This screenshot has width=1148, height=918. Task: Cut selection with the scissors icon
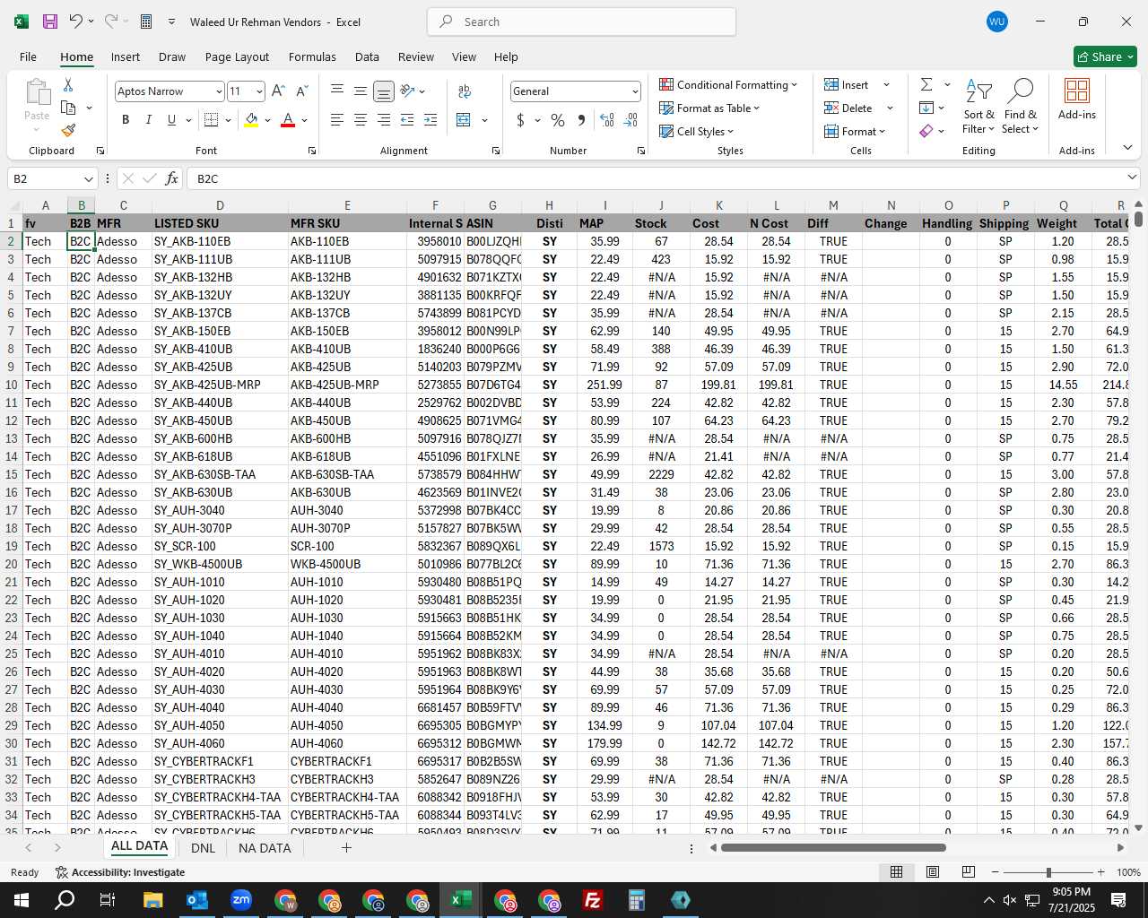68,84
